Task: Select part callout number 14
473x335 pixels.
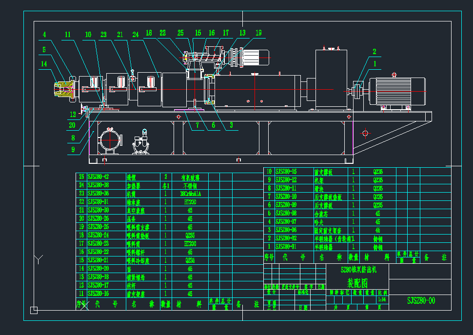Action: pyautogui.click(x=44, y=63)
